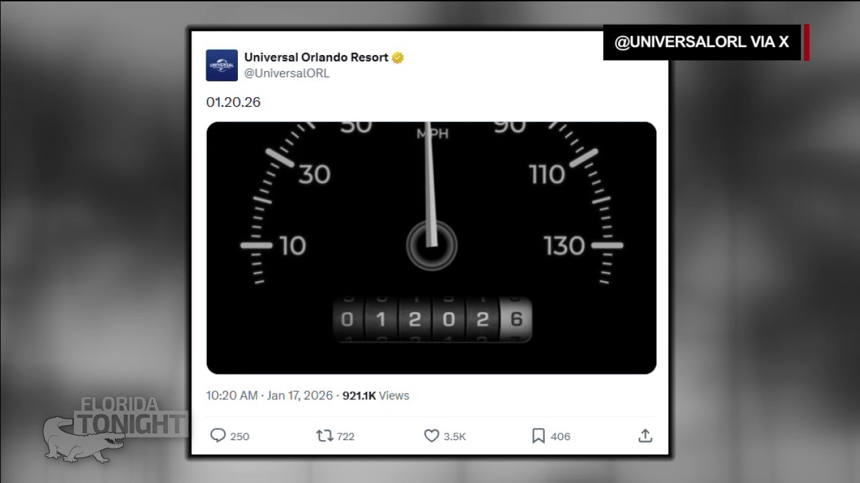Click the @UniversalORL handle

[287, 74]
